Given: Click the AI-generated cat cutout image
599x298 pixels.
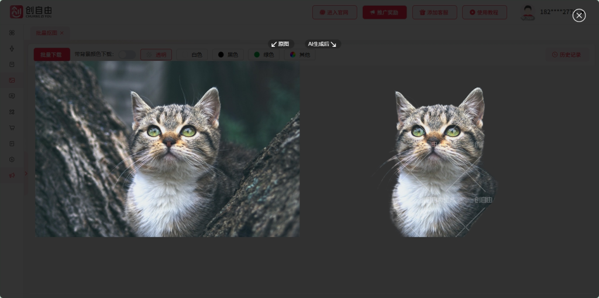Looking at the screenshot, I should click(439, 163).
